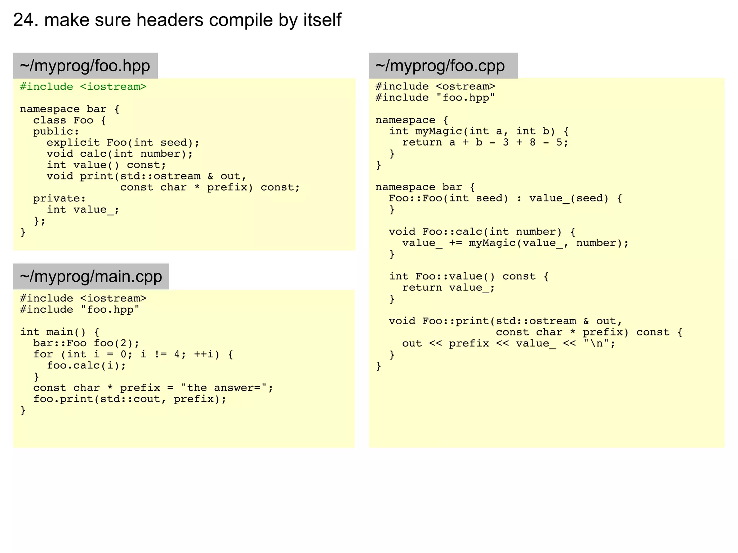Screen dimensions: 738x553
Task: Click 'void calc(int number);' declaration
Action: point(120,154)
